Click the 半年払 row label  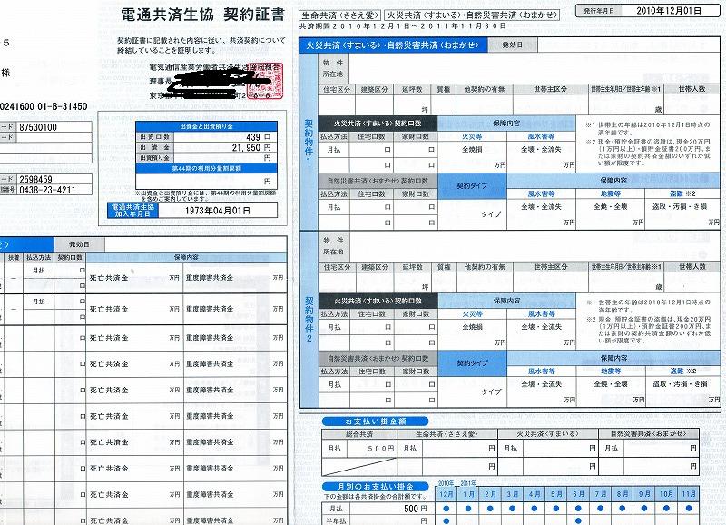pos(337,520)
